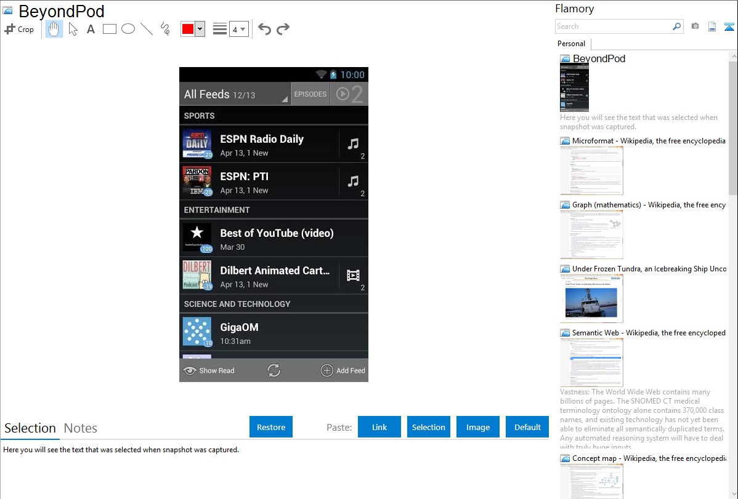Click the film icon beside Dilbert feed
Image resolution: width=738 pixels, height=499 pixels.
click(353, 275)
